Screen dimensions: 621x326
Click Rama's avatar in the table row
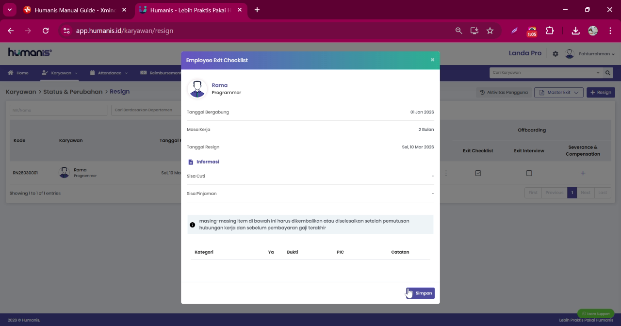(x=64, y=173)
